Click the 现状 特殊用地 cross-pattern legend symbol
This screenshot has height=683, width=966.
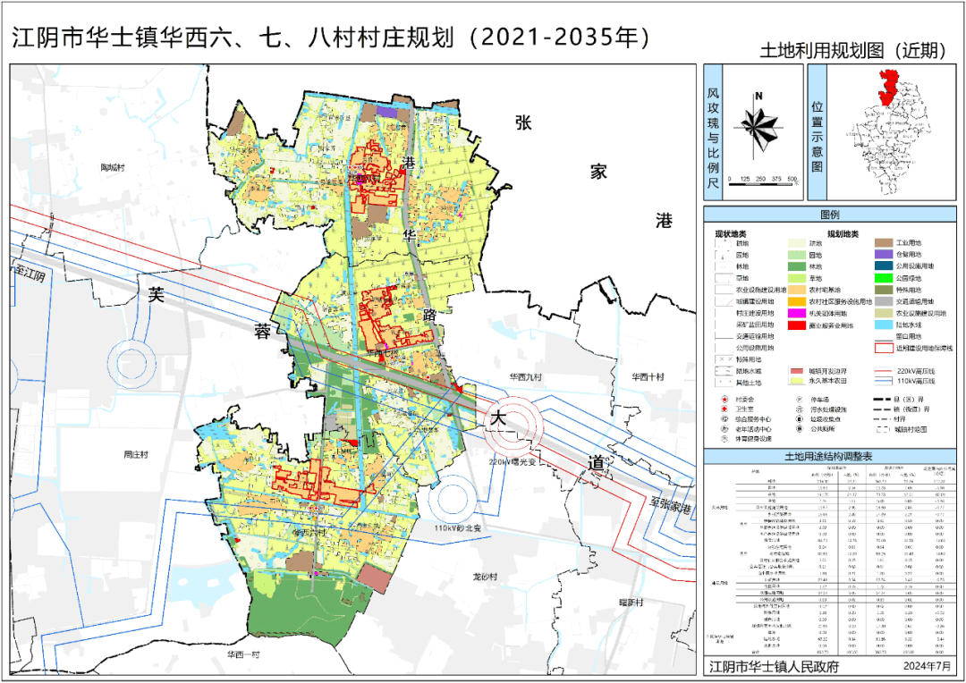[x=724, y=359]
